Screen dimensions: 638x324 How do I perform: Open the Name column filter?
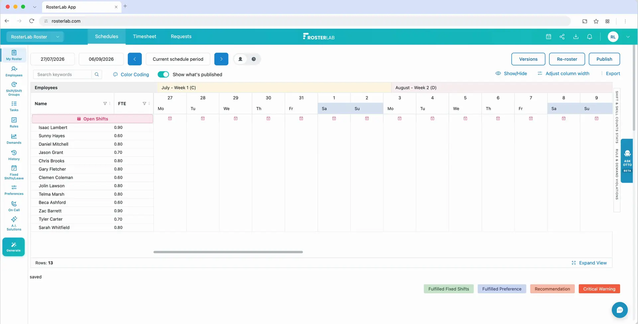[x=105, y=104]
